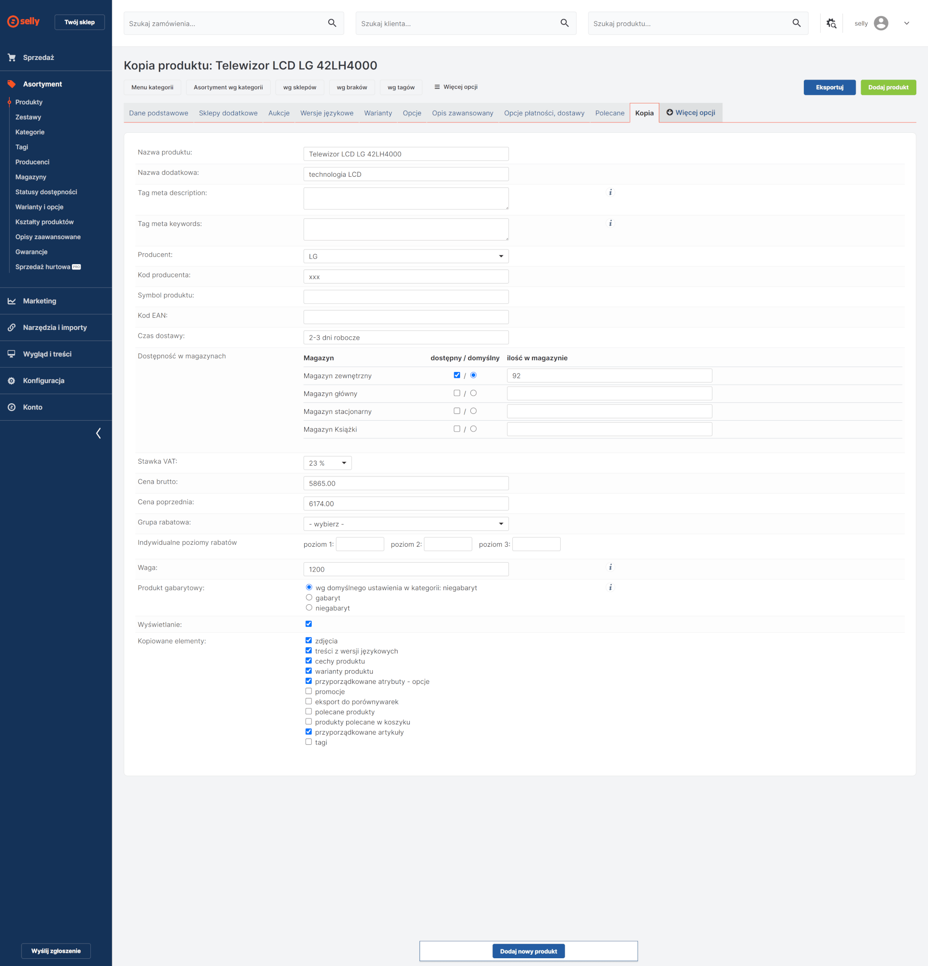Select the niegabaryt radio option
The image size is (928, 966).
309,608
